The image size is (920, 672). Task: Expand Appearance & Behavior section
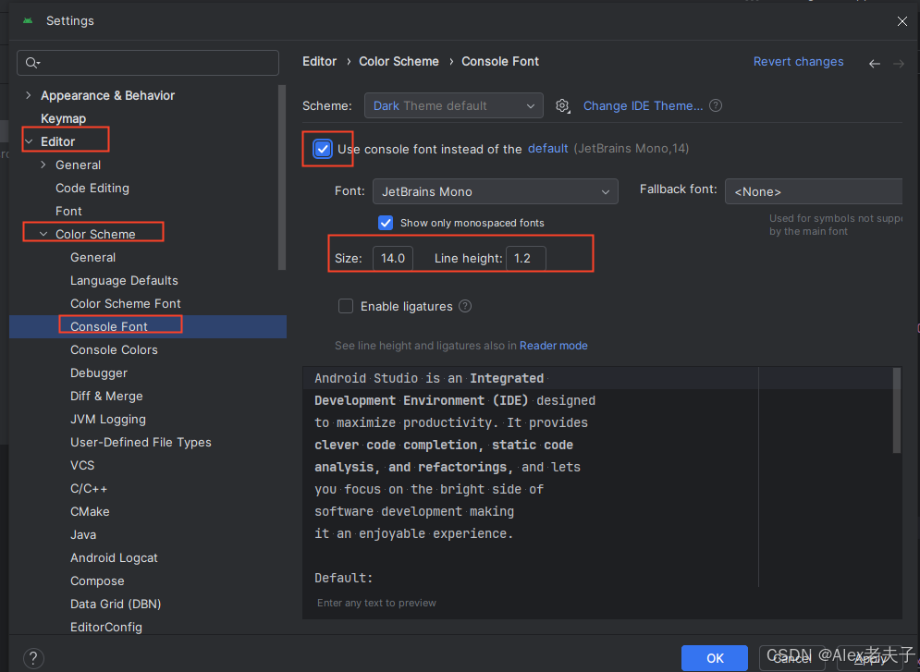pyautogui.click(x=28, y=95)
